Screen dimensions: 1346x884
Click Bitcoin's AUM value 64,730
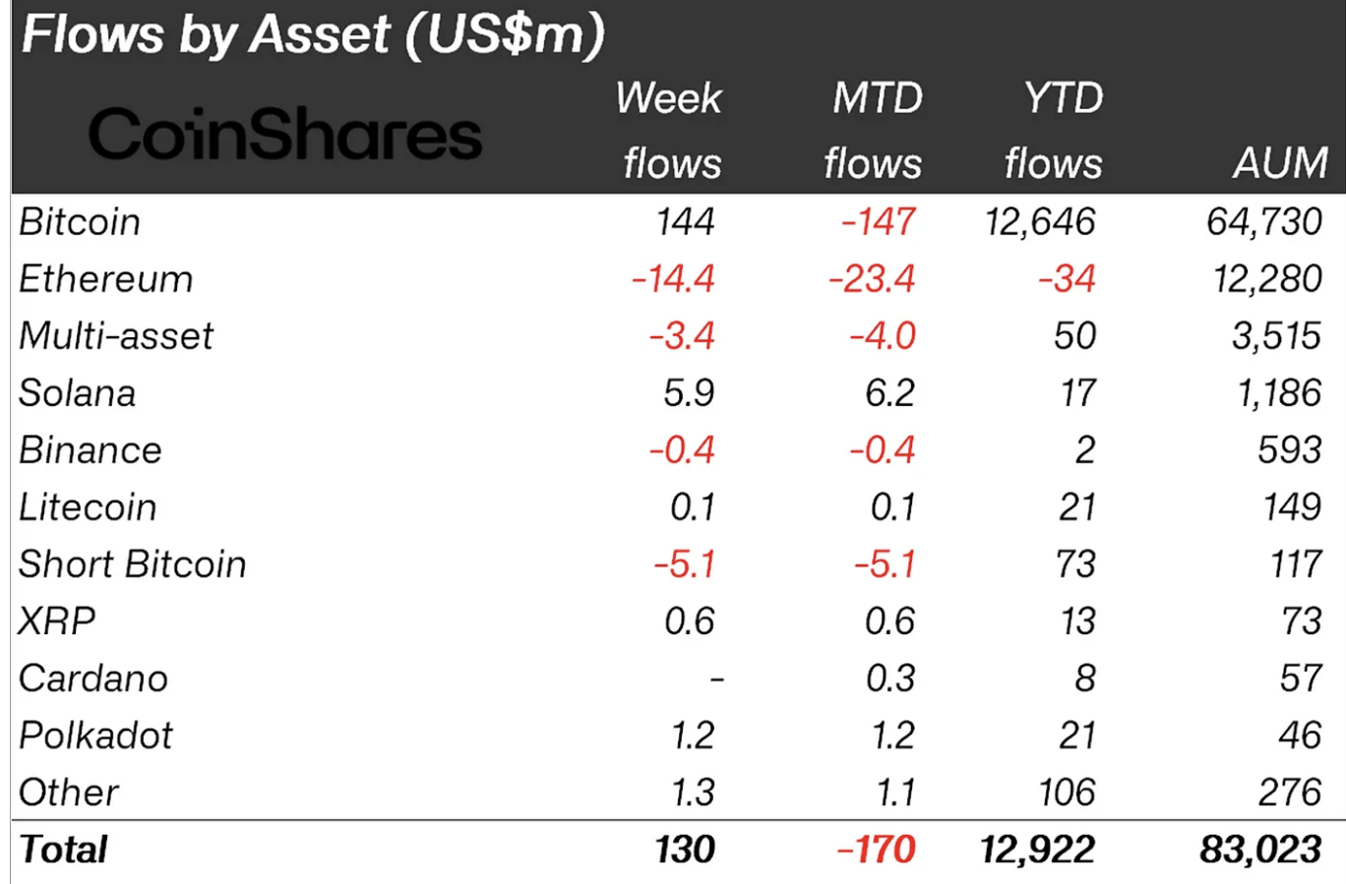click(x=1264, y=222)
